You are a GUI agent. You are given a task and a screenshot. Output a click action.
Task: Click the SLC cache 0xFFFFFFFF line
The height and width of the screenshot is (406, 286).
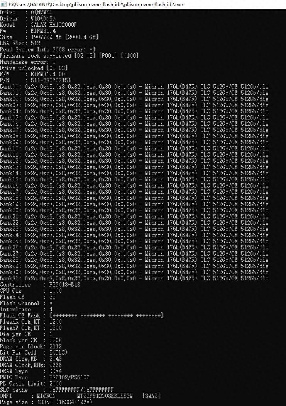pos(57,390)
